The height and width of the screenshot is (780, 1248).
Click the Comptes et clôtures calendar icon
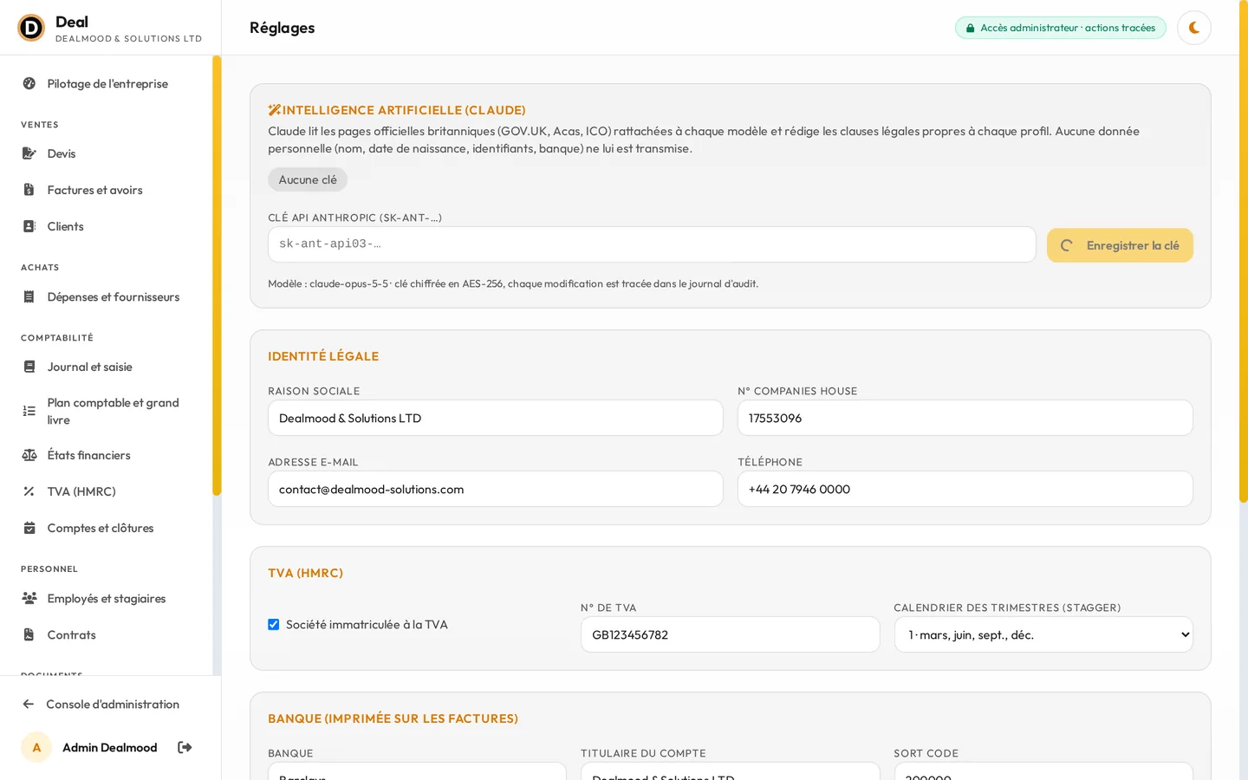(x=29, y=528)
